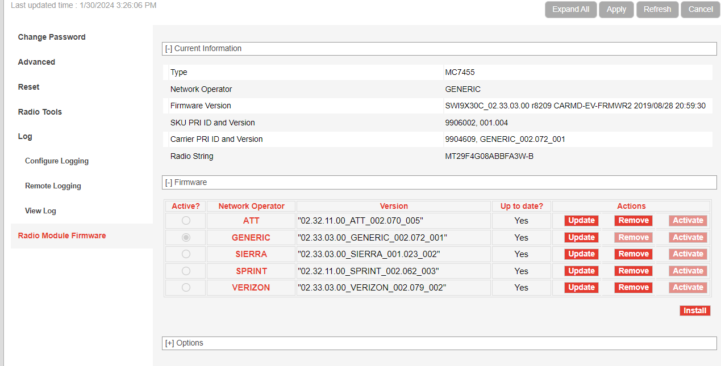The width and height of the screenshot is (721, 366).
Task: Click the Expand All button
Action: (570, 10)
